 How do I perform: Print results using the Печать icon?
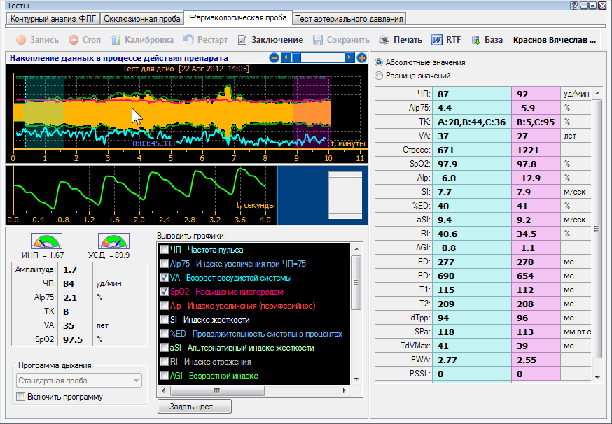(x=384, y=40)
